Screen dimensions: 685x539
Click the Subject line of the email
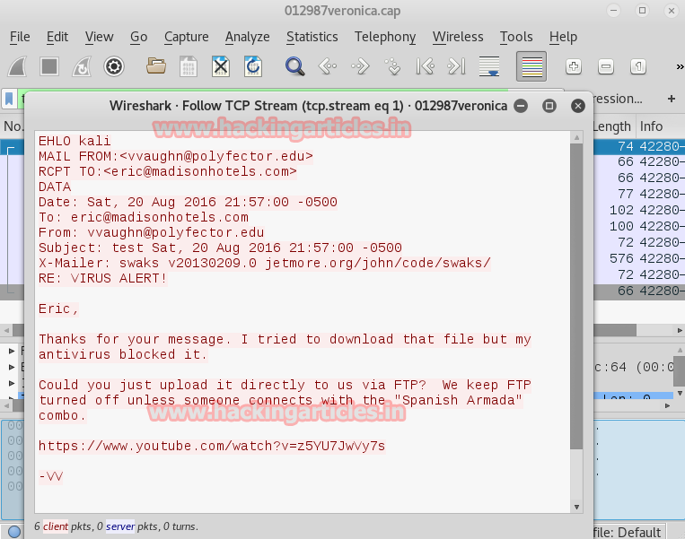[x=220, y=248]
